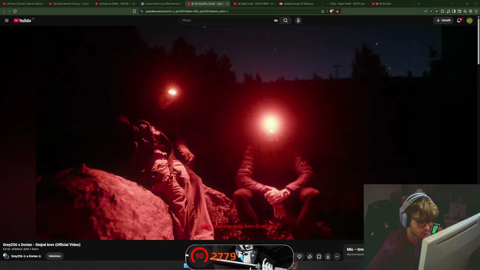Switch to the 'Player Profile - FACEIT.com' tab
The height and width of the screenshot is (270, 480).
[346, 4]
